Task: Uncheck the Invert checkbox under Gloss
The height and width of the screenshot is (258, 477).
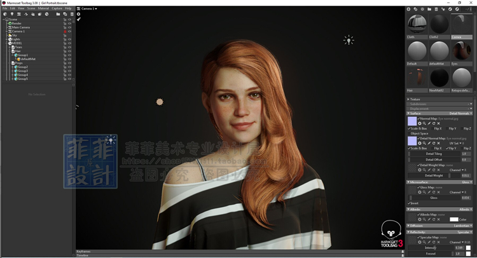Action: pyautogui.click(x=409, y=203)
